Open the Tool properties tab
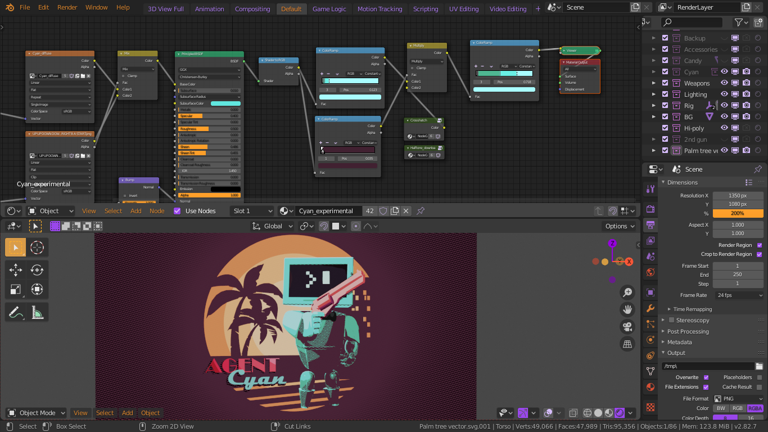Viewport: 768px width, 432px height. click(650, 189)
